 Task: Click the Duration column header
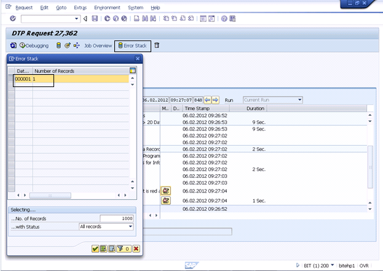point(248,109)
